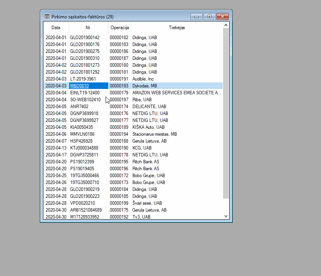Sort by the Operacija column header

click(x=120, y=28)
